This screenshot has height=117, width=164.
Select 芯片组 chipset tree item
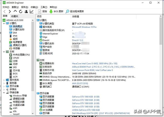15,70
